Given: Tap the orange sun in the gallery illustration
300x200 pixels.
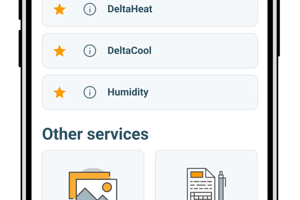Looking at the screenshot, I should click(x=107, y=187).
